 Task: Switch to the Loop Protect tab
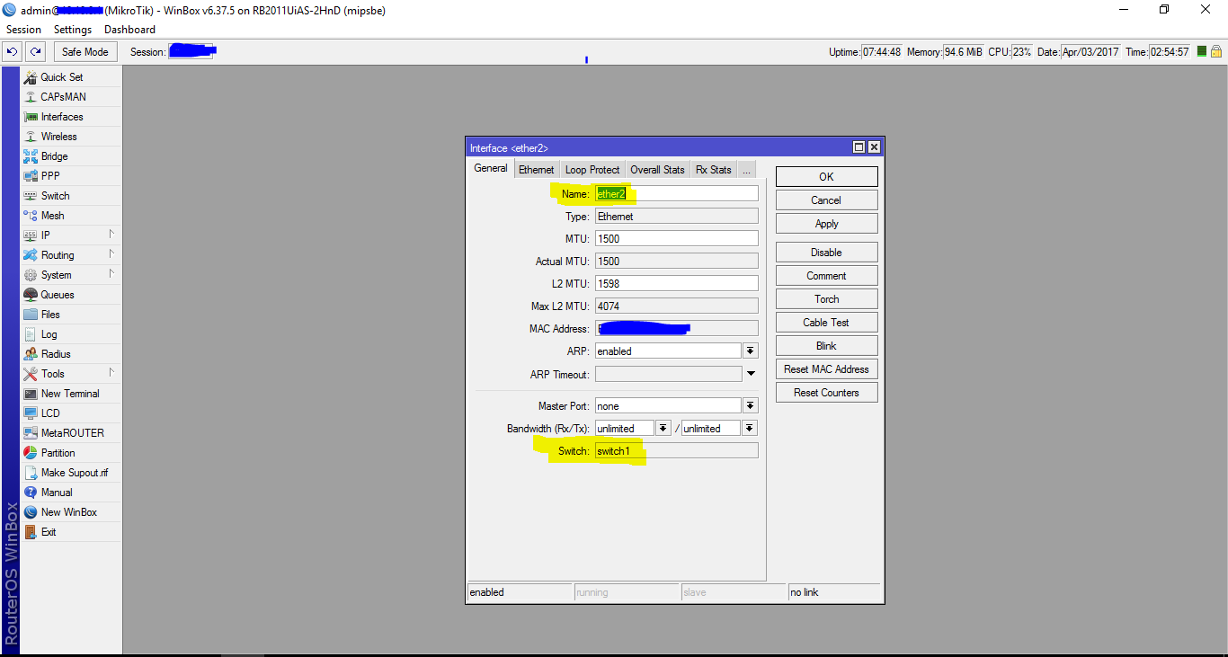pos(592,170)
